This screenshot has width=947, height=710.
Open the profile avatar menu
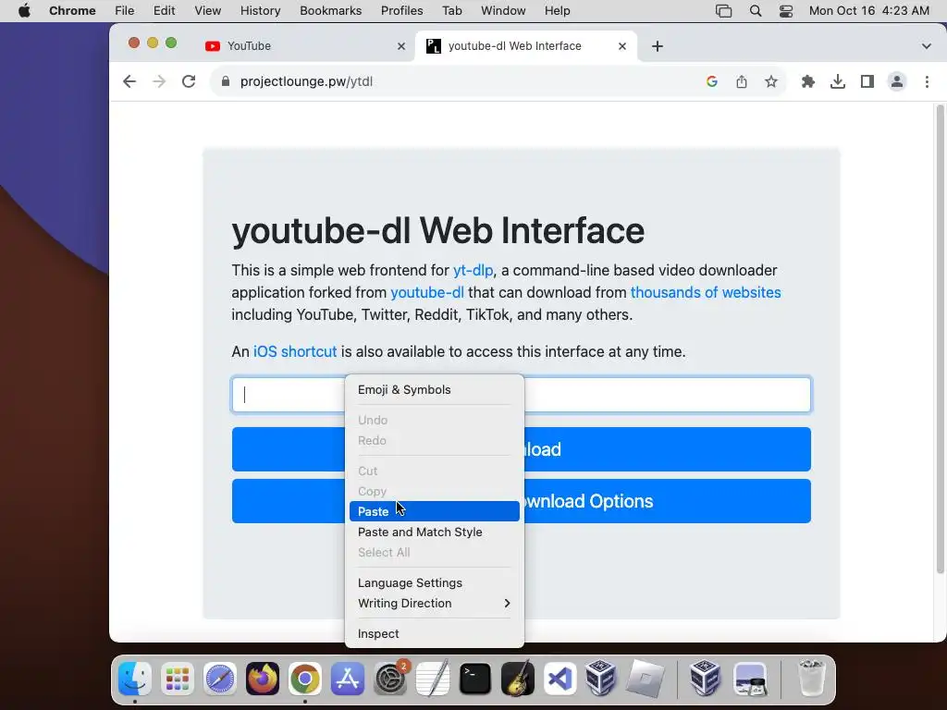tap(897, 81)
